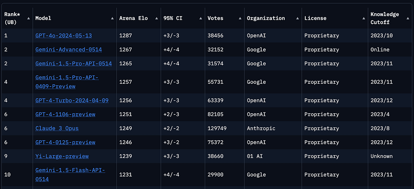Sort table by Arena Elo arrow
Viewport: 414px width, 189px height.
coord(156,19)
